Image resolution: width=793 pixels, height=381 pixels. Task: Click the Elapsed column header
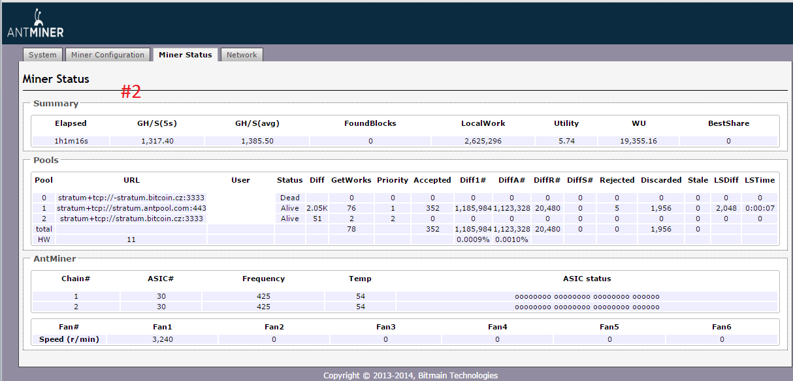(x=71, y=123)
